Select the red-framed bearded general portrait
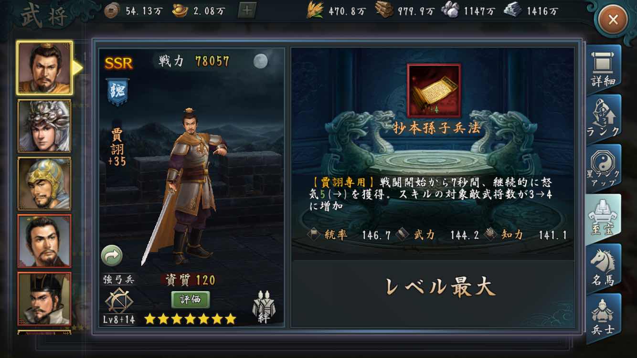637x358 pixels. pos(44,241)
